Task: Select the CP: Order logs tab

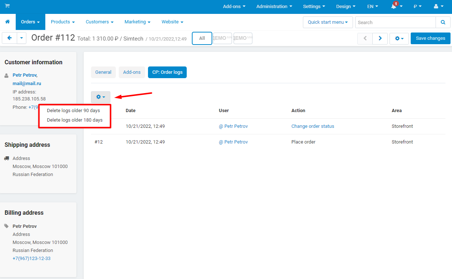Action: coord(167,72)
